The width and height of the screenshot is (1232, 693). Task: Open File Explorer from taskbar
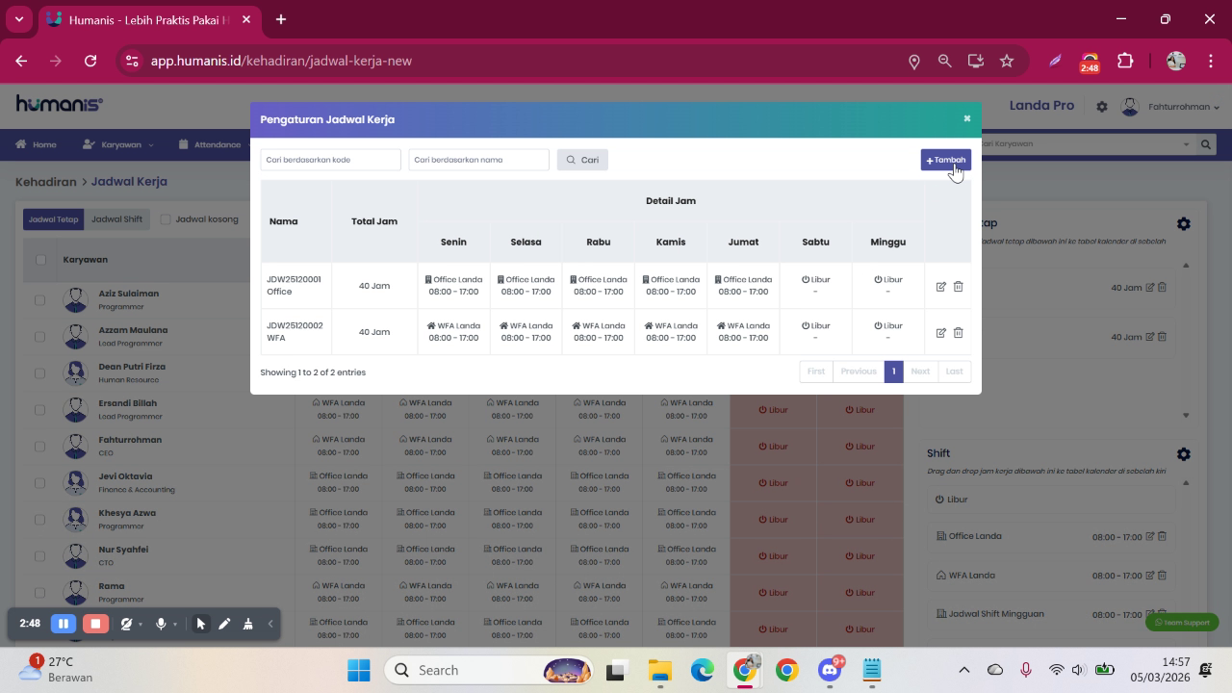click(x=659, y=670)
